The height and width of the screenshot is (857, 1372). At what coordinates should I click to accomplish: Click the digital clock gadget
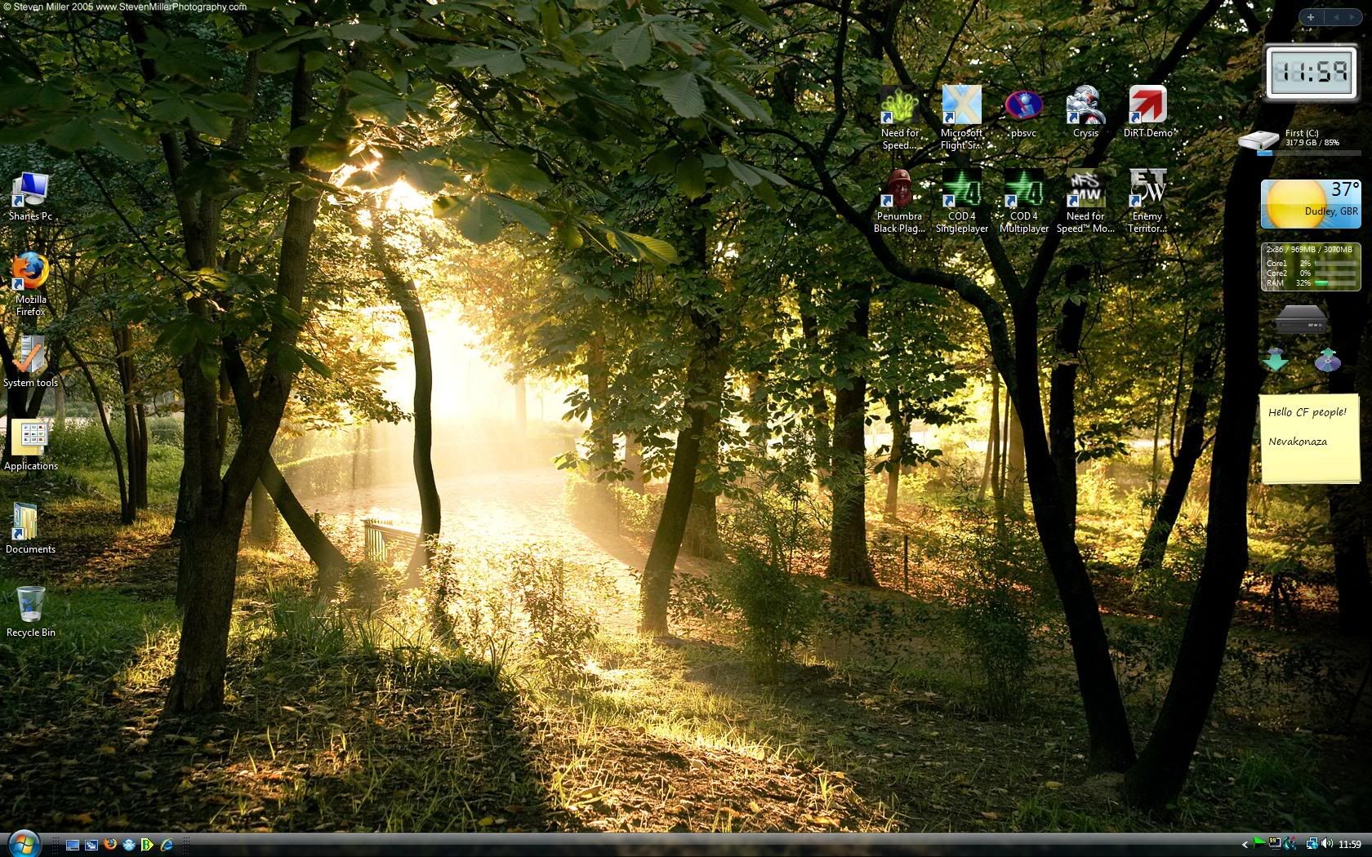coord(1311,73)
